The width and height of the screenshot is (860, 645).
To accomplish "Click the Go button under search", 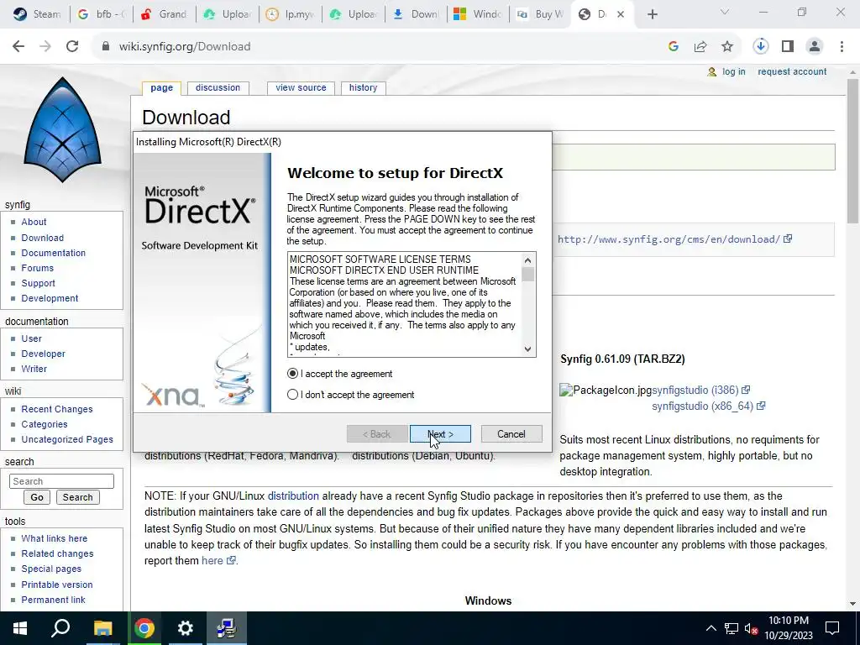I will [37, 497].
